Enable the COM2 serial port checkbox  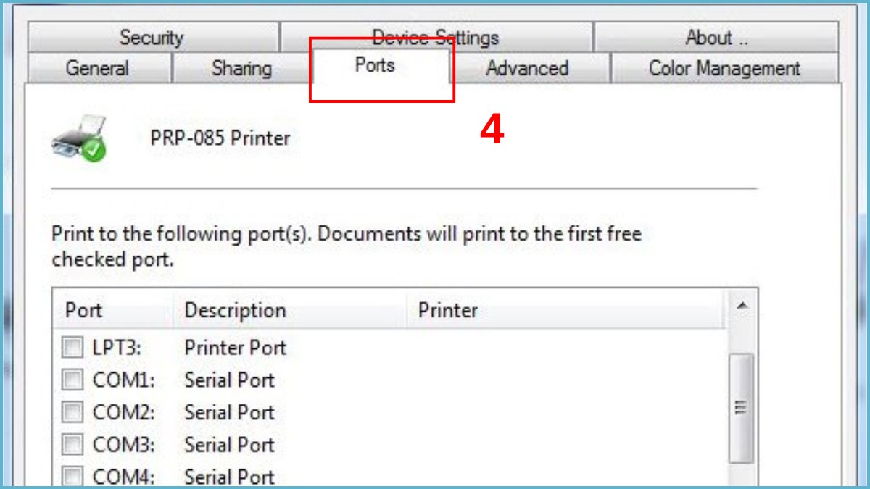[x=72, y=412]
